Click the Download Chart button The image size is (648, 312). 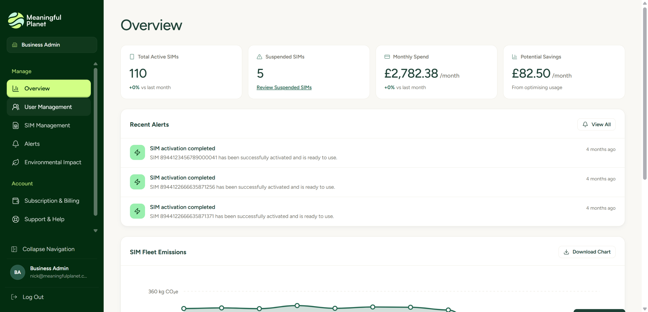pyautogui.click(x=587, y=252)
